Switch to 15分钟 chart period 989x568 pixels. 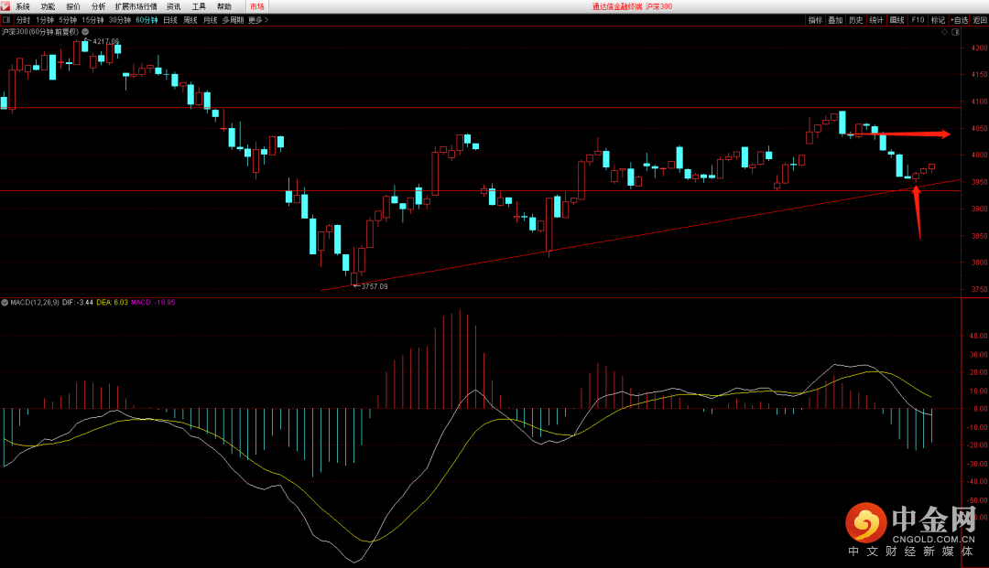[x=92, y=19]
